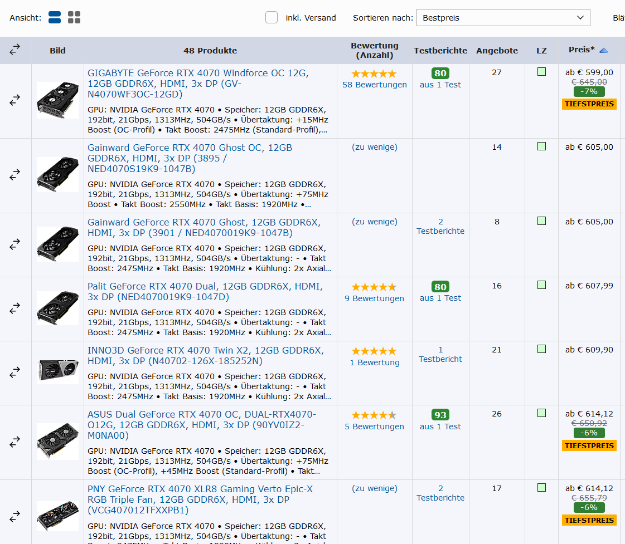Open PNY XLR8 Verto product image

[58, 516]
